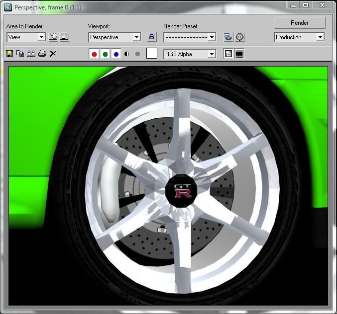Clear the rendered frame with X icon
337x314 pixels.
53,54
